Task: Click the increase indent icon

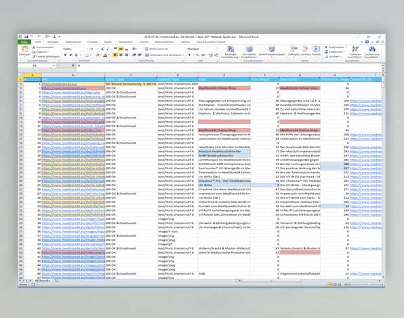Action: point(140,55)
